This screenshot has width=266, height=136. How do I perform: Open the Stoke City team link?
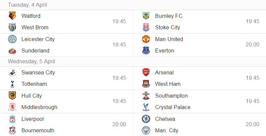click(x=167, y=27)
